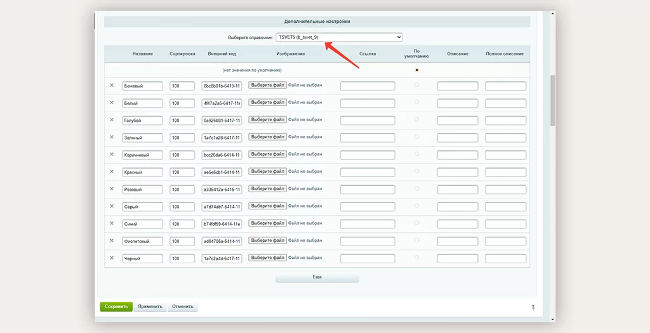Screen dimensions: 650x333
Task: Delete the Бежевый row with its X icon
Action: (x=112, y=85)
